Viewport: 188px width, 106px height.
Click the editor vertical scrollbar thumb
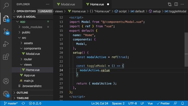[x=186, y=49]
